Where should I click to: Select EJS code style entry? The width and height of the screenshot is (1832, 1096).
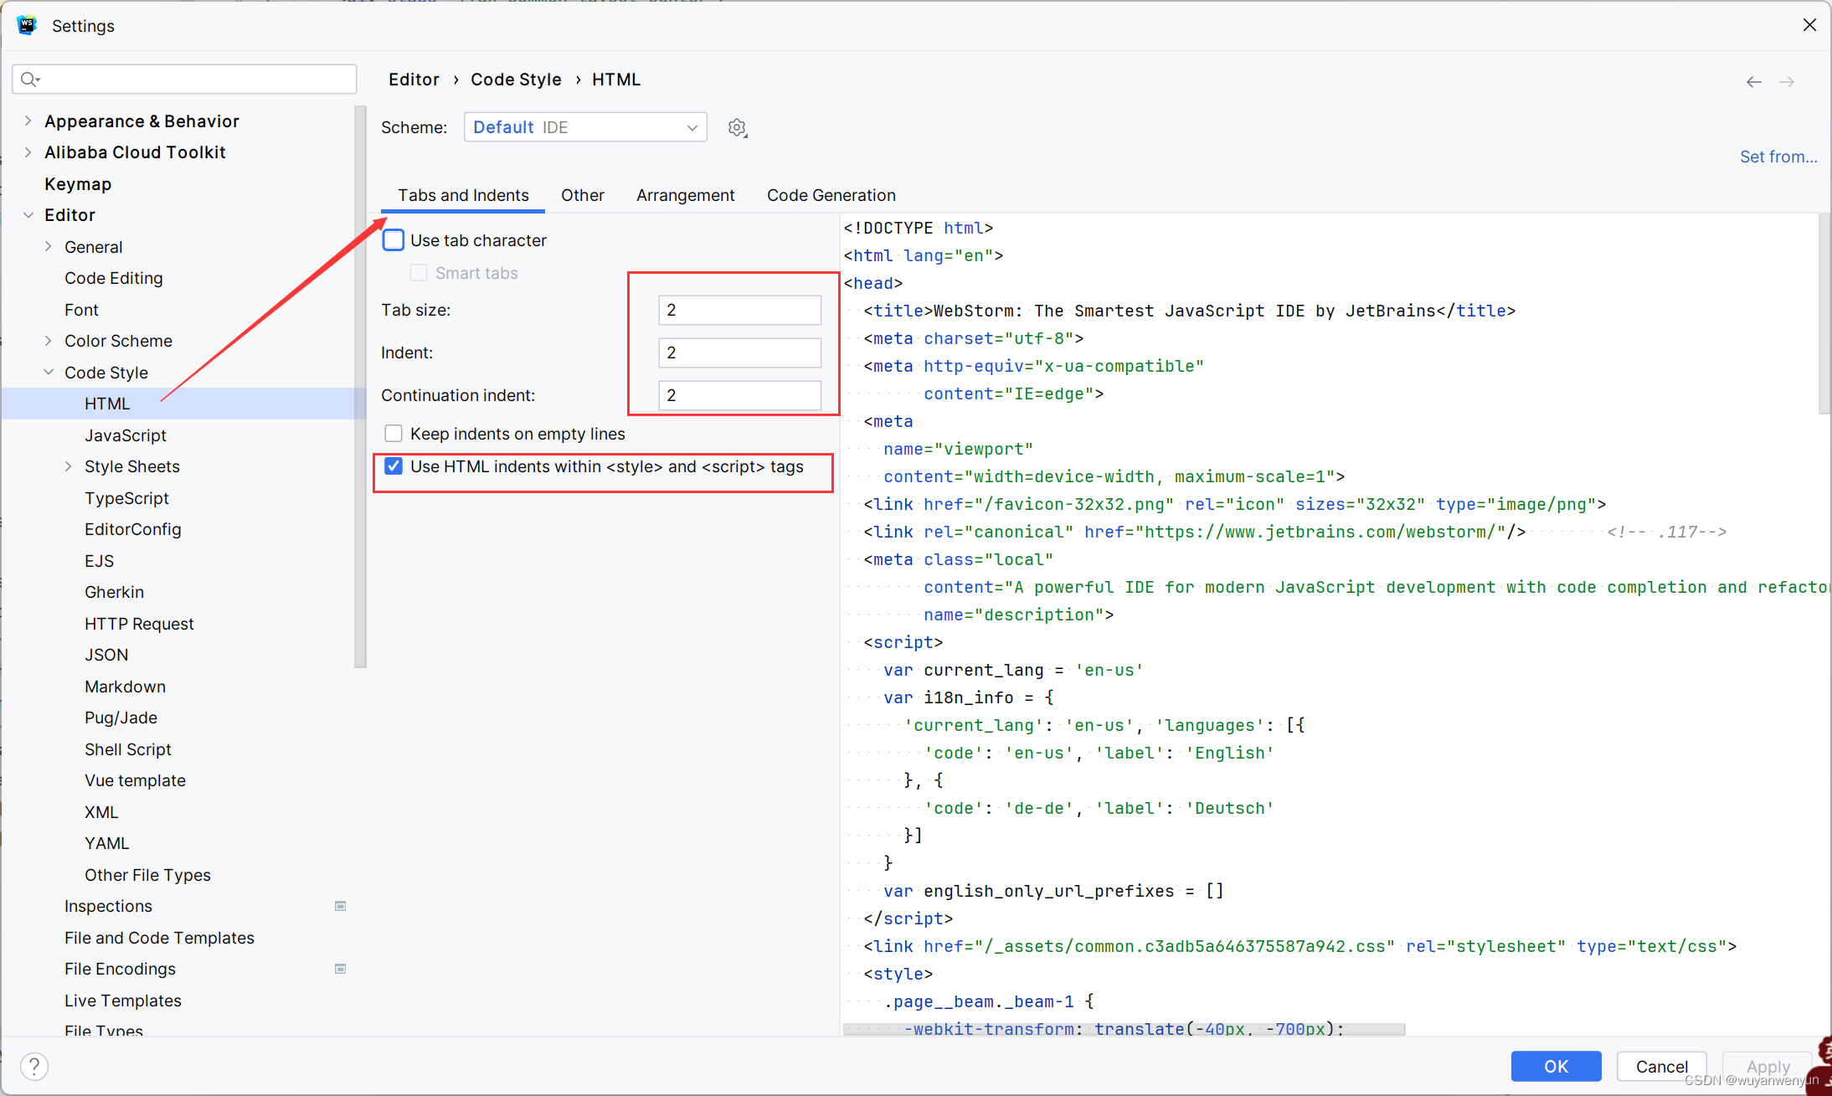pyautogui.click(x=99, y=561)
